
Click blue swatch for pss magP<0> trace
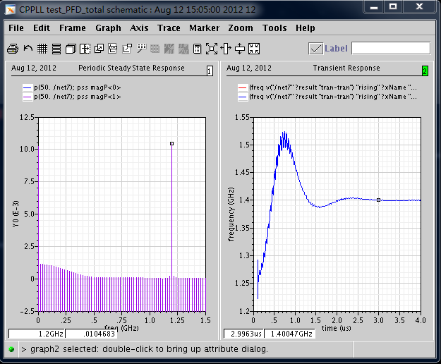click(x=28, y=87)
